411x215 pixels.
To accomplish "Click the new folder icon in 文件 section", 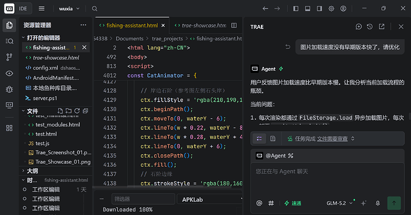I will [x=68, y=110].
